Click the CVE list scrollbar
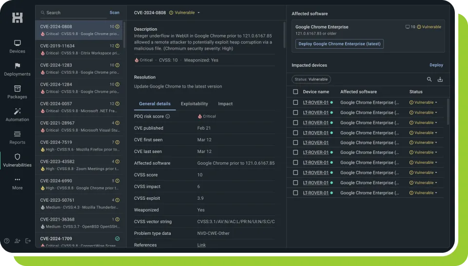The width and height of the screenshot is (468, 266). click(x=124, y=34)
